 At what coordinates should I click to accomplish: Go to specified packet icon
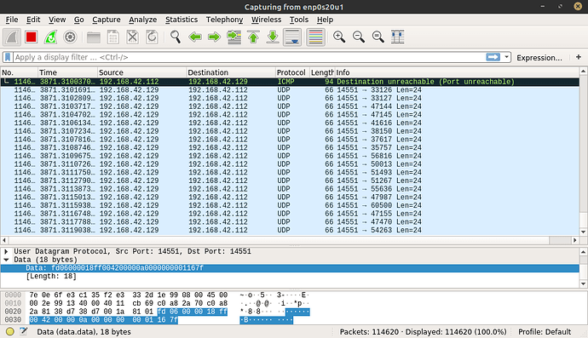point(234,37)
